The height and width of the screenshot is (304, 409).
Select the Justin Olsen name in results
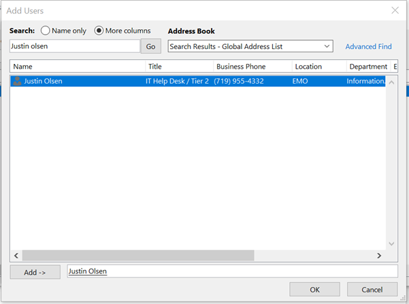pos(43,81)
